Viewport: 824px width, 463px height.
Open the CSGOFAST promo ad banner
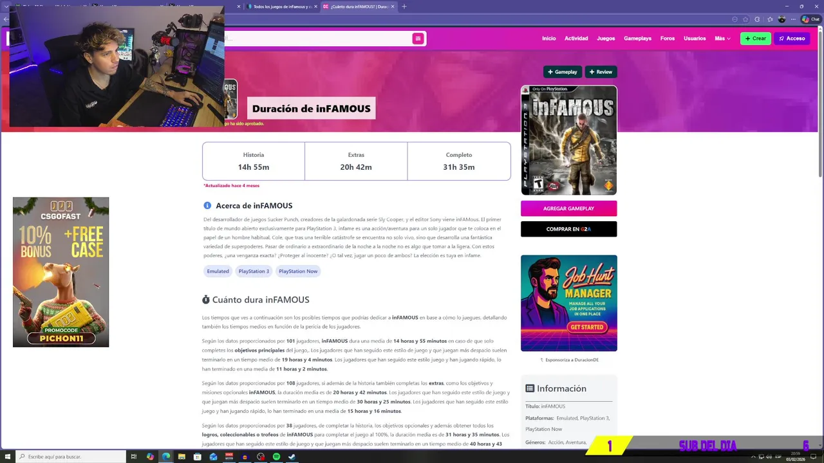pos(61,272)
